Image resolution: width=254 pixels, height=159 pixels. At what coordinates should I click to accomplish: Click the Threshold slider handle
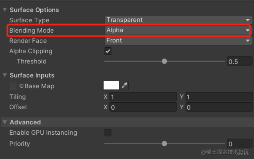[x=164, y=61]
